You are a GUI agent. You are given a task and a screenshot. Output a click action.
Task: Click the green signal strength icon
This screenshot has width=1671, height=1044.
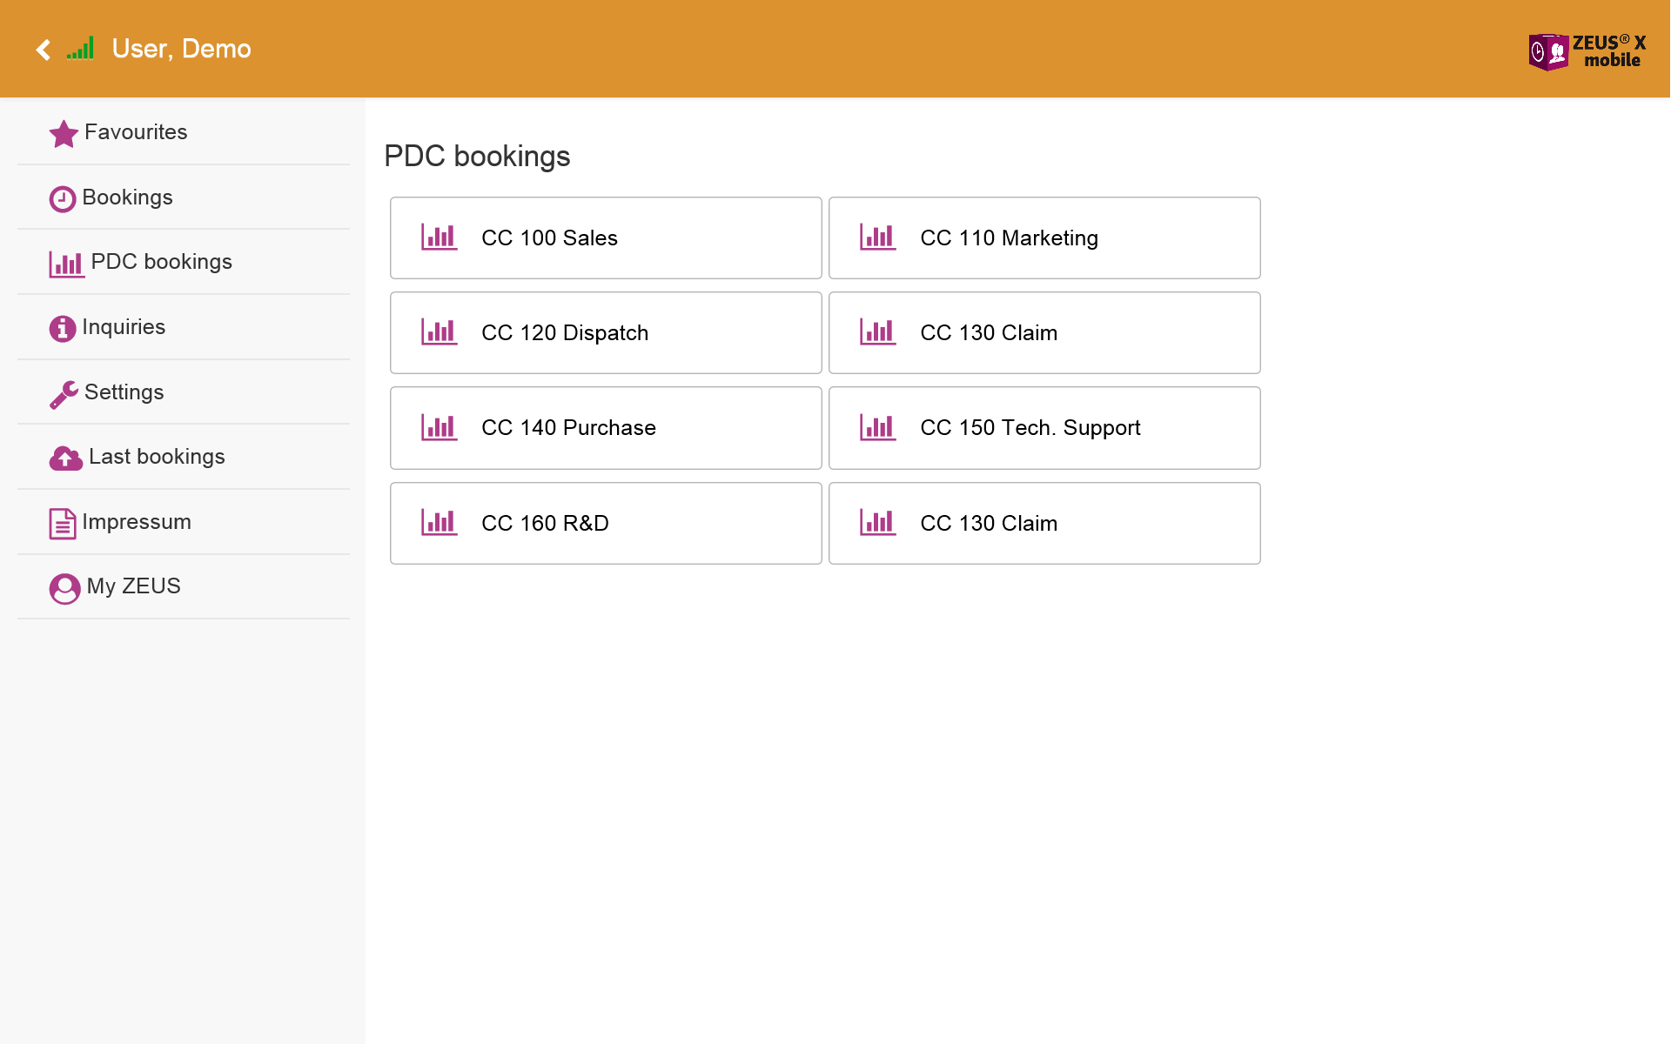point(80,49)
